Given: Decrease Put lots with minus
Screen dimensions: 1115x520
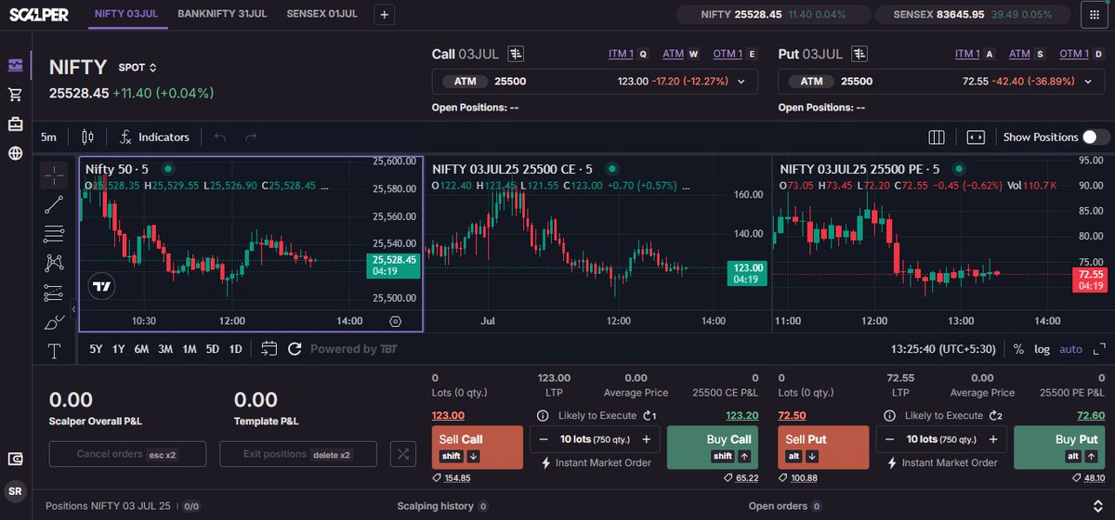Looking at the screenshot, I should 889,439.
